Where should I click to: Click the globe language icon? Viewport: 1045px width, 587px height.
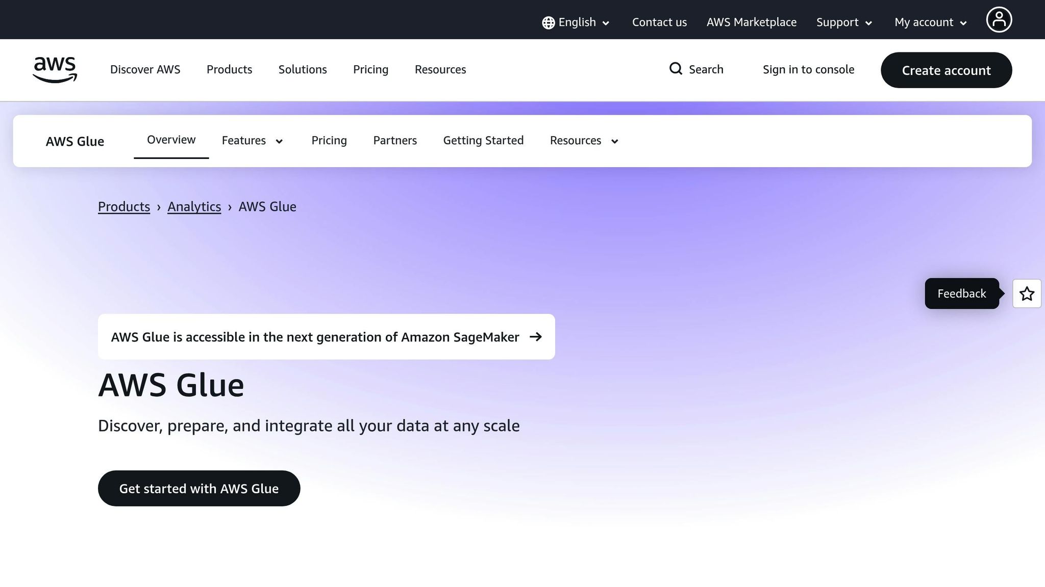coord(548,23)
